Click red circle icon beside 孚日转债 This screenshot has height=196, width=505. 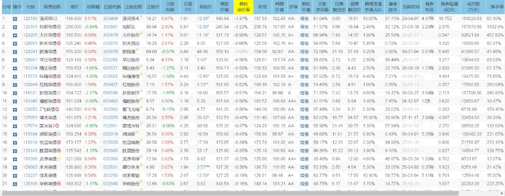[59, 60]
